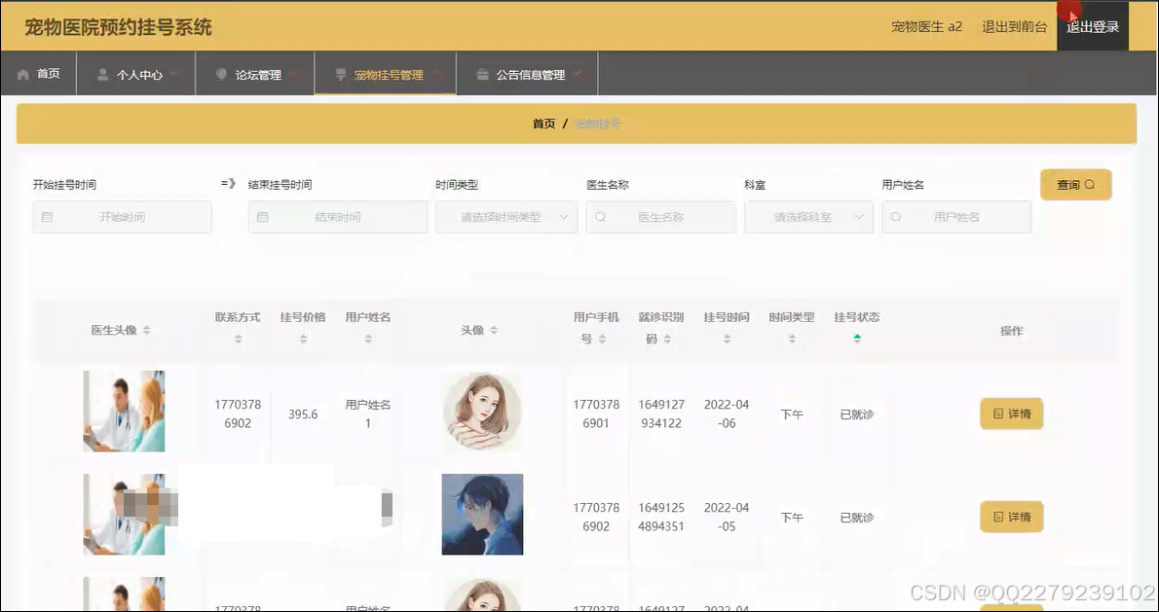Click the home icon on 首页 tab
Viewport: 1159px width, 612px height.
23,73
